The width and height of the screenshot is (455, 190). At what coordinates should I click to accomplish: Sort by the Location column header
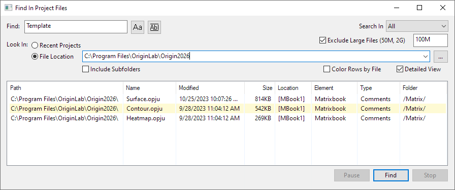pos(293,88)
